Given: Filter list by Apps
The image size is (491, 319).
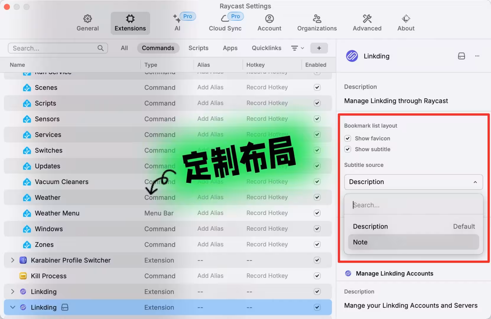Looking at the screenshot, I should 230,48.
